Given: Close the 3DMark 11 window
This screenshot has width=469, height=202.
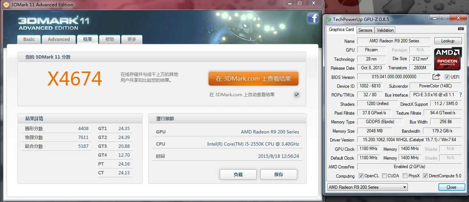Looking at the screenshot, I should click(x=313, y=3).
